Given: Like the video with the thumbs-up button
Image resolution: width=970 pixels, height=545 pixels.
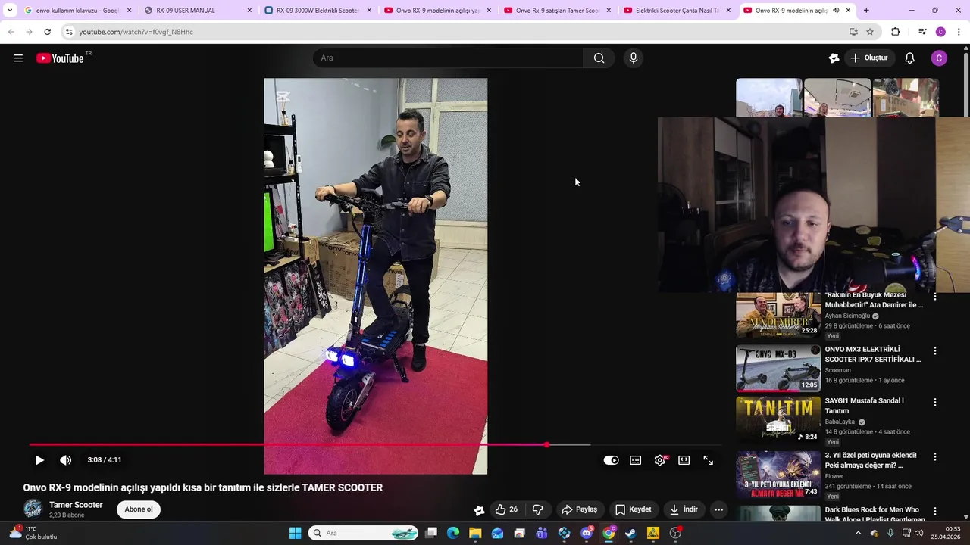Looking at the screenshot, I should coord(506,509).
